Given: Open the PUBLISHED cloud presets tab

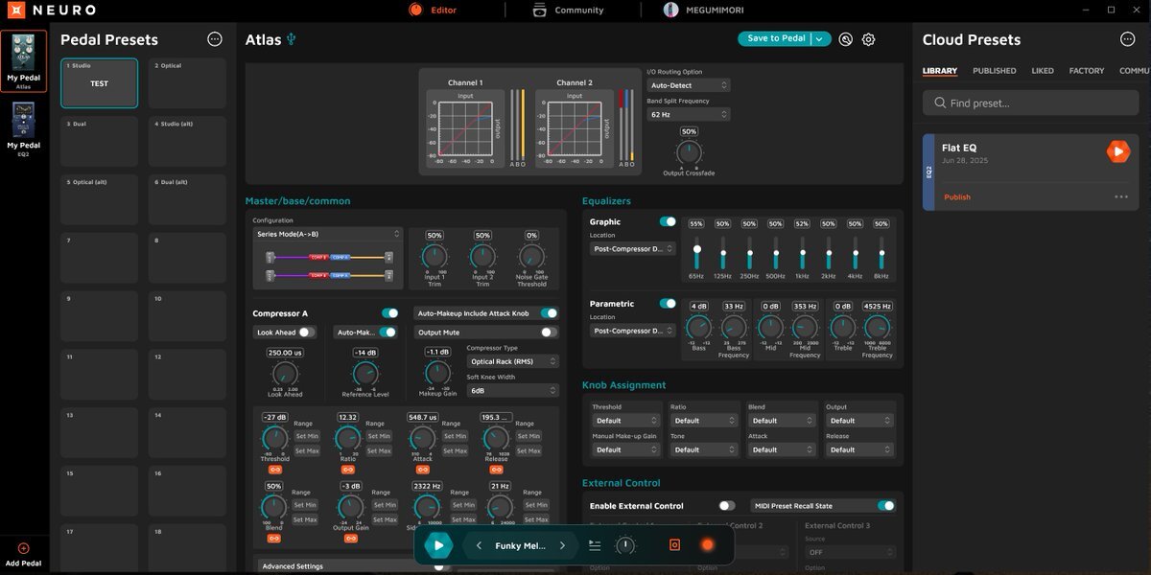Looking at the screenshot, I should point(994,71).
